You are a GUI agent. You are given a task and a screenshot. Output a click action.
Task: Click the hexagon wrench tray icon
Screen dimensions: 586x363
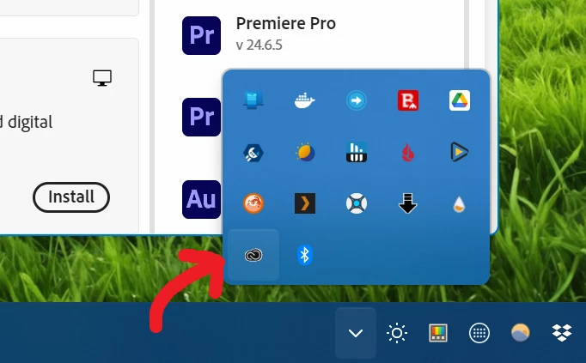(253, 153)
